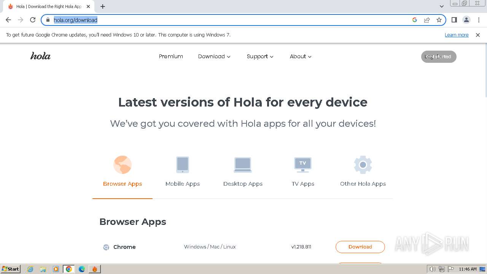The height and width of the screenshot is (274, 487).
Task: Select the Chrome taskbar icon
Action: pyautogui.click(x=68, y=269)
